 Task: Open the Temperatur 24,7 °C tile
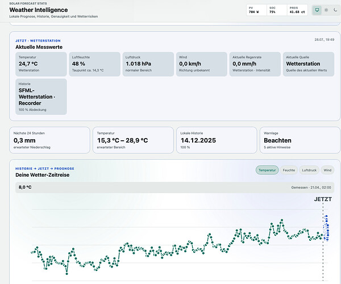tap(41, 64)
